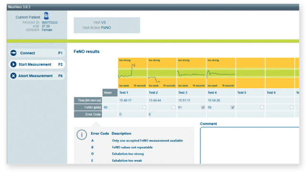This screenshot has width=306, height=173.
Task: Tick the Test 2 FeNO checkbox
Action: click(173, 107)
